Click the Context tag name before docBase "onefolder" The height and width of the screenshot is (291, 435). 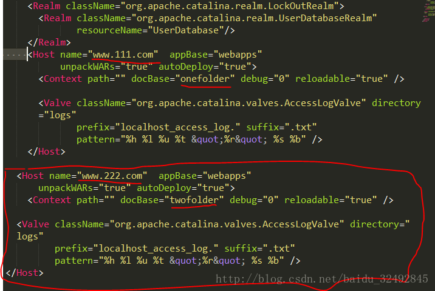[63, 79]
